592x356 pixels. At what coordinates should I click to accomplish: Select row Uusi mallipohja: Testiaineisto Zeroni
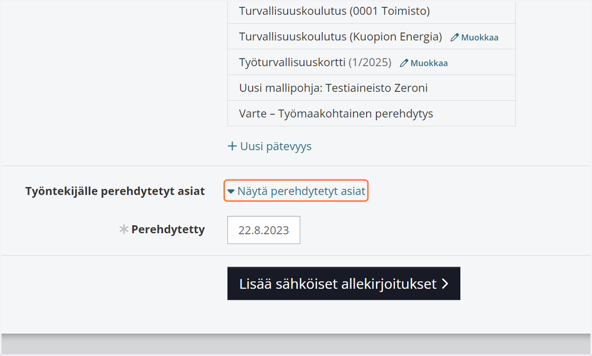click(x=371, y=88)
